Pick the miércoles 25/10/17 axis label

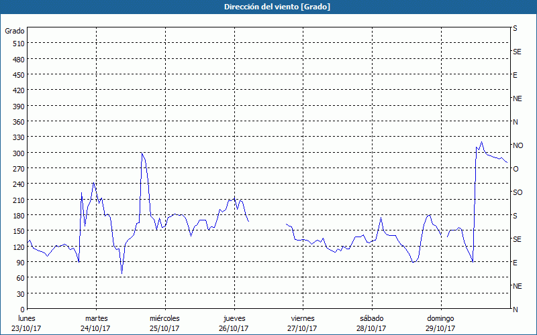coord(164,323)
